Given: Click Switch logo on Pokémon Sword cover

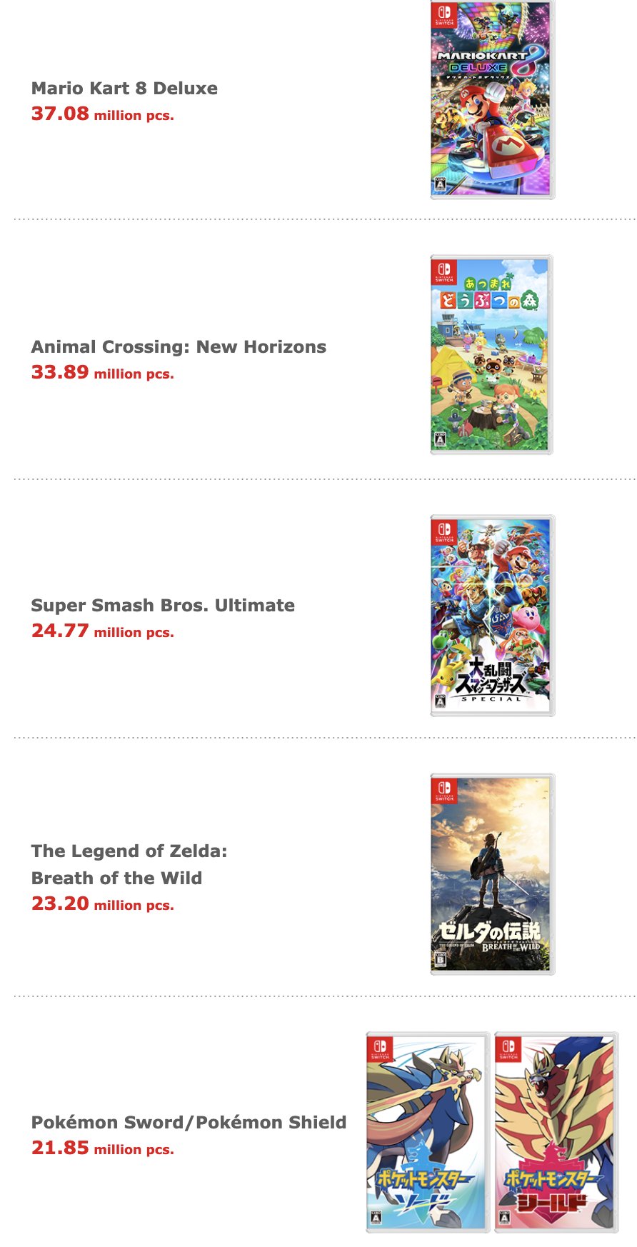Looking at the screenshot, I should (x=380, y=1049).
